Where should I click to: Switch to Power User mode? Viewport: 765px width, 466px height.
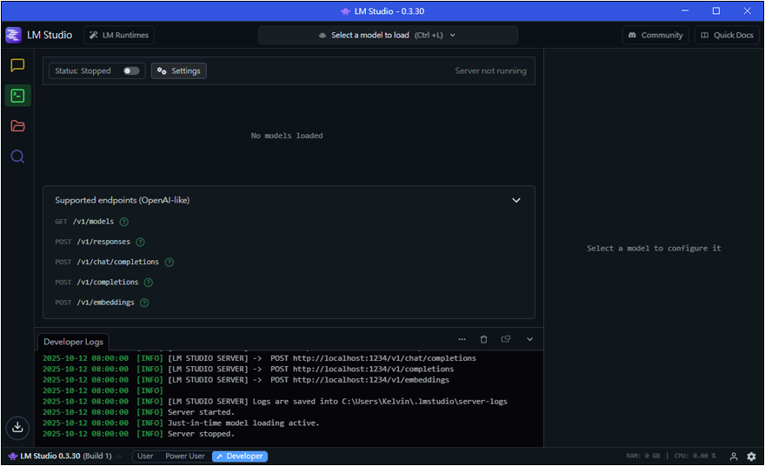coord(185,456)
